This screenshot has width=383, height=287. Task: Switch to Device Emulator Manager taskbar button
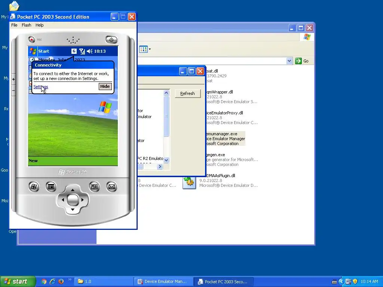pos(164,281)
